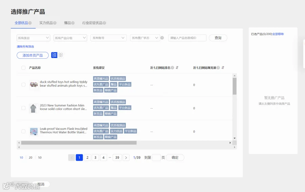305x192 pixels.
Task: Sort by 近七日网站曝光量 arrows icon
Action: coord(223,68)
